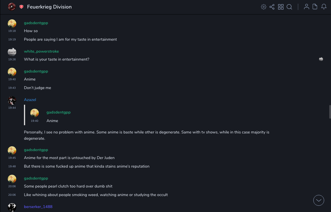Open the channel settings gear
Viewport: 331px width, 212px height.
point(264,7)
